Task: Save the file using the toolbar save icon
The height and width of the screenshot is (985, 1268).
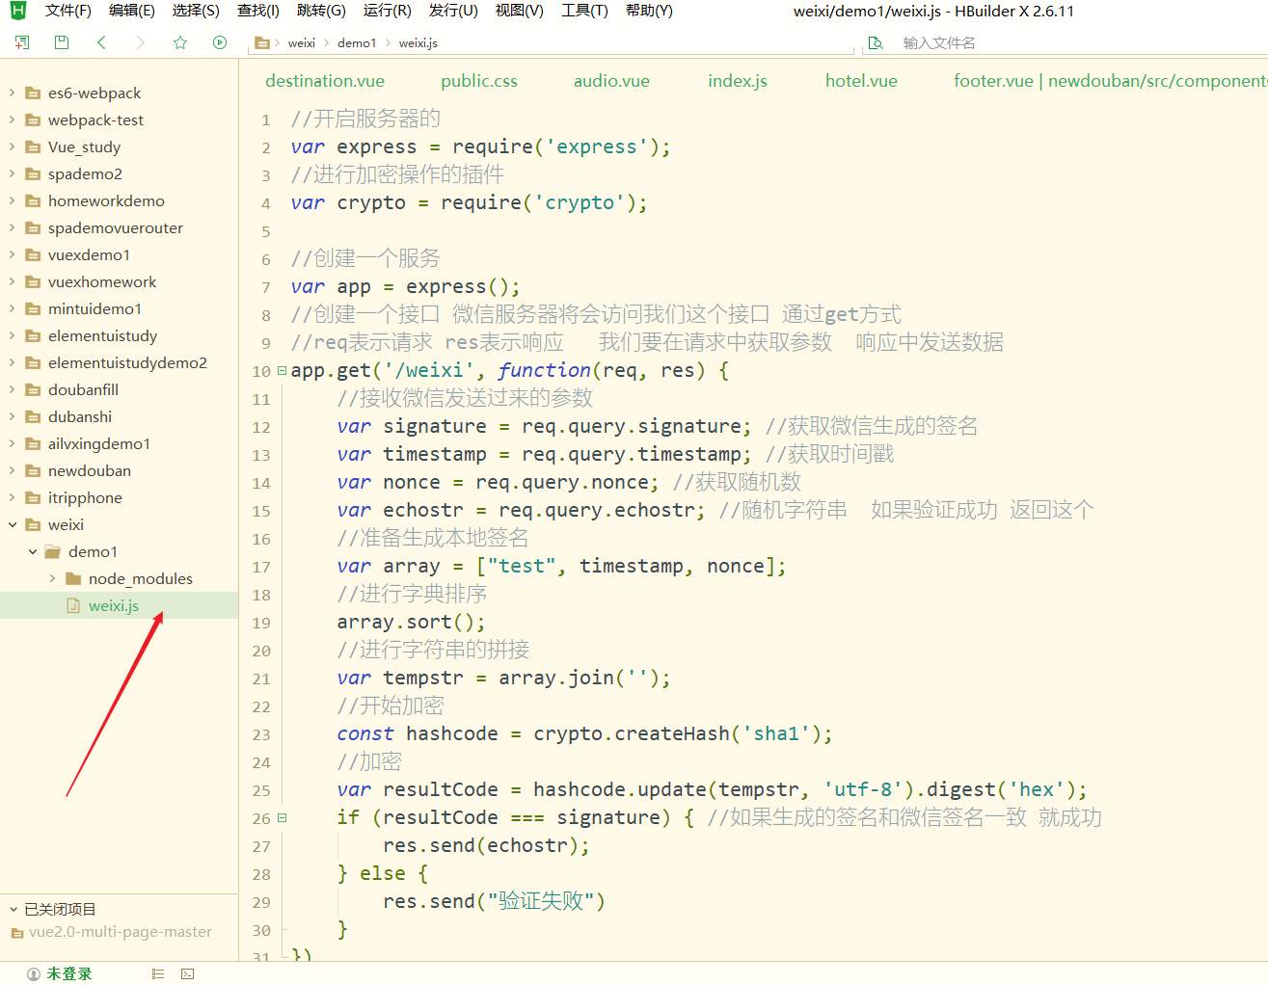Action: pos(62,42)
